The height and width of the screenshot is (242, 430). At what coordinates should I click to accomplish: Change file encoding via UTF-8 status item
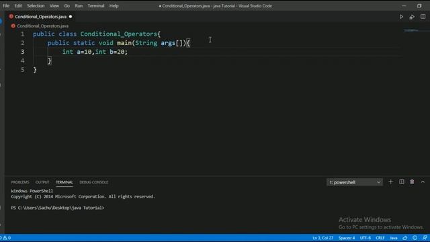365,238
